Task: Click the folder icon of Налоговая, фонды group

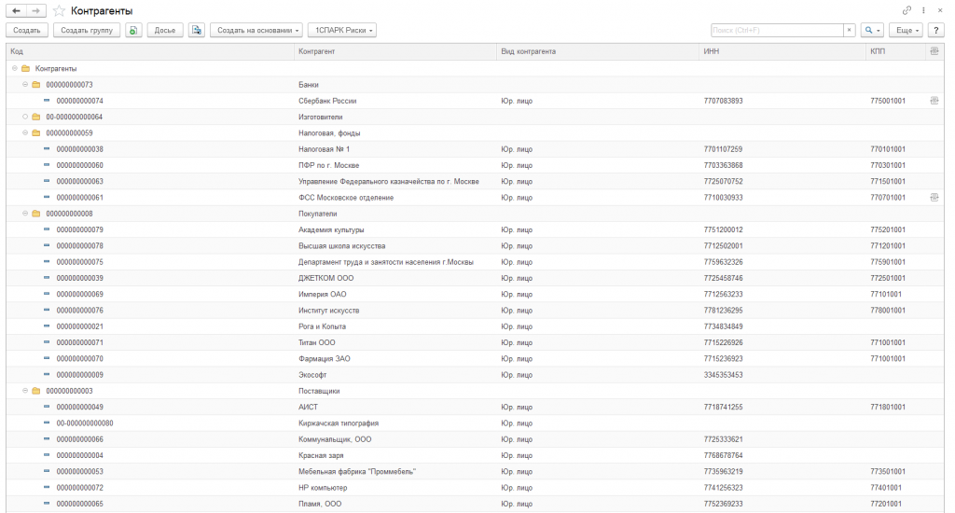Action: click(x=36, y=132)
